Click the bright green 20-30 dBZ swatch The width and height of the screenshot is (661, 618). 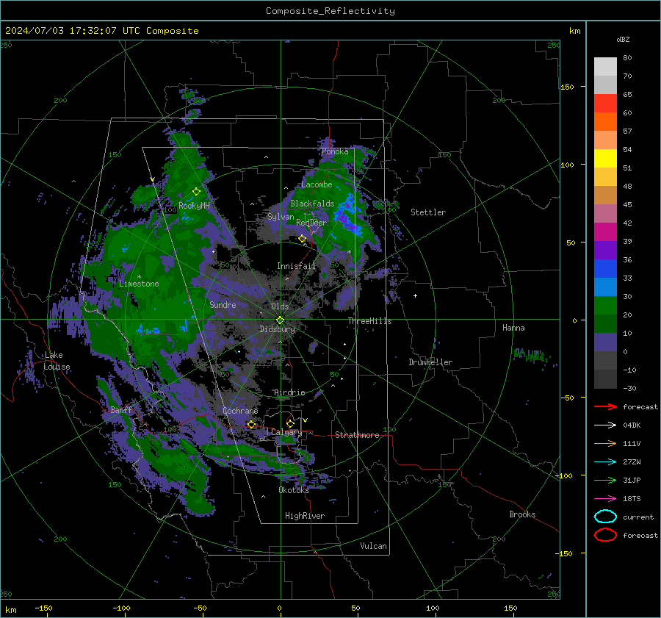pyautogui.click(x=605, y=305)
